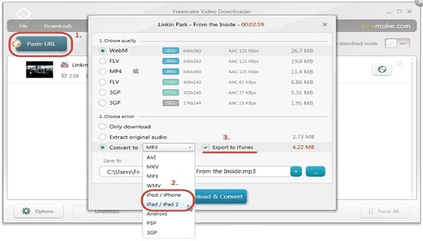Screen dimensions: 423x241
Task: Click the browse folder ... button
Action: [315, 171]
